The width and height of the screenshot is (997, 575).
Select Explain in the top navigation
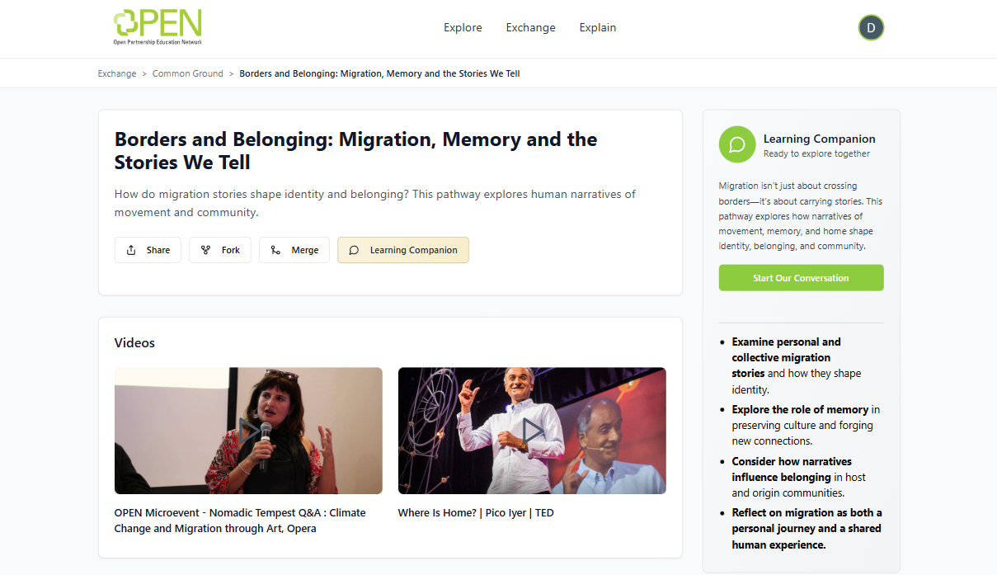pyautogui.click(x=597, y=28)
